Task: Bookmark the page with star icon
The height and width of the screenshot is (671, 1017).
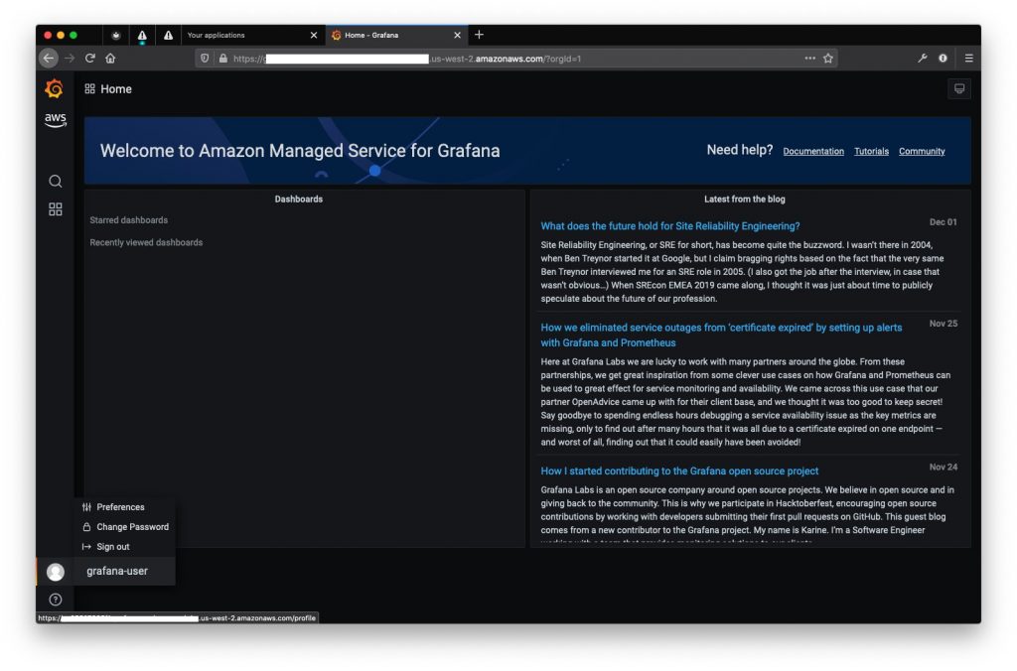Action: (x=828, y=59)
